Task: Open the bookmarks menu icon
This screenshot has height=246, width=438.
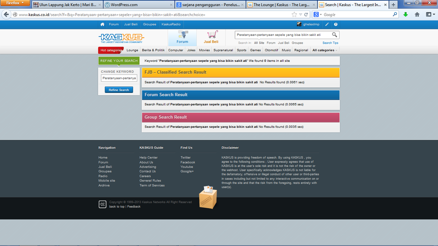Action: click(x=430, y=14)
